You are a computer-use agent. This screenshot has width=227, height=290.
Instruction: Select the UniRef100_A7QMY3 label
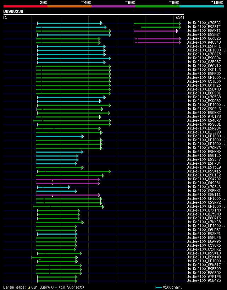point(204,148)
